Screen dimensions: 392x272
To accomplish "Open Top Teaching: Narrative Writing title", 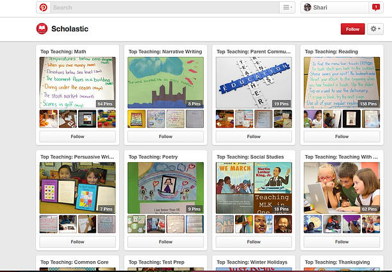I will click(165, 51).
